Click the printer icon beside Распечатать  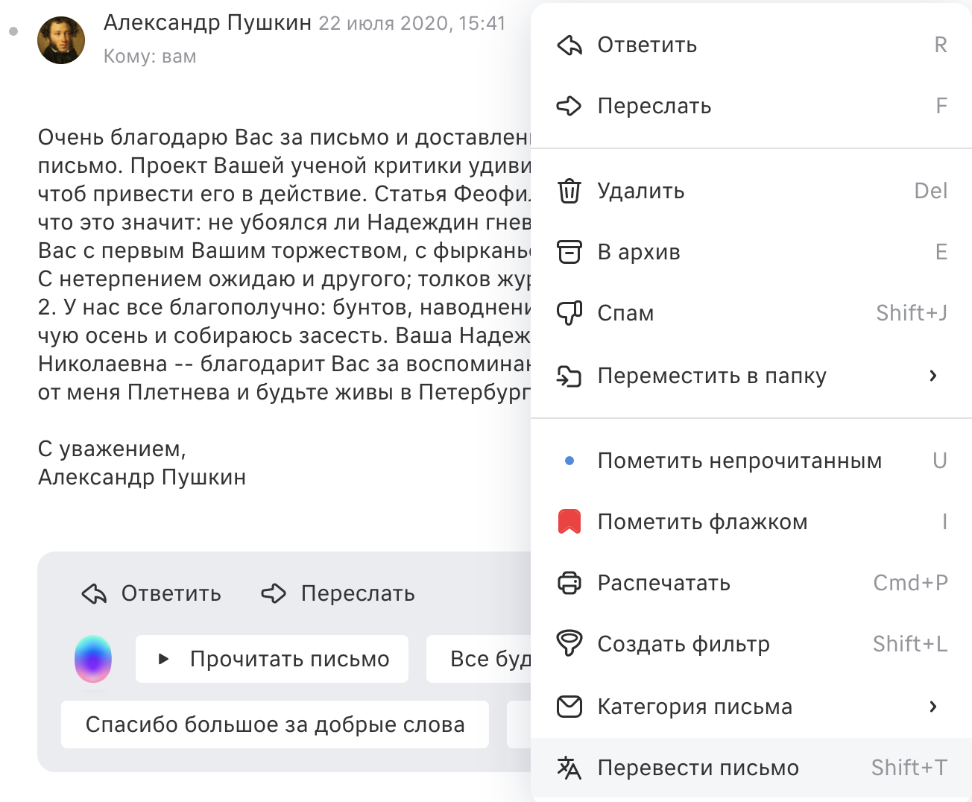pyautogui.click(x=569, y=583)
